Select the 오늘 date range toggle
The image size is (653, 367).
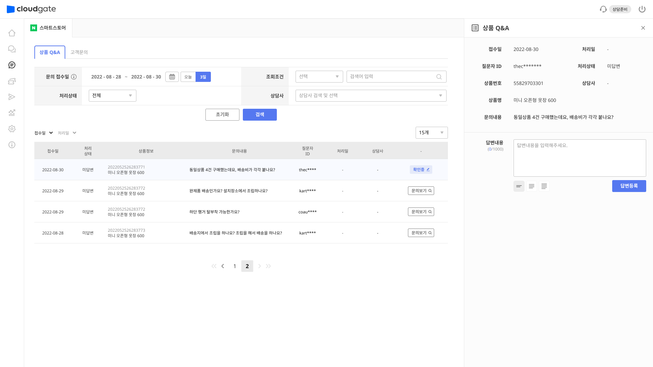[188, 77]
